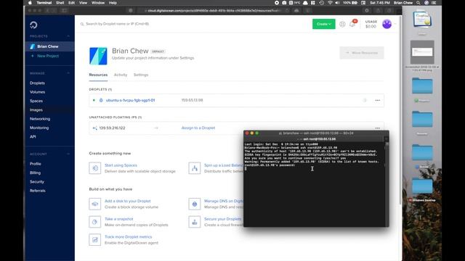Screen dimensions: 465x261
Task: Open the Help menu
Action: coord(113,3)
